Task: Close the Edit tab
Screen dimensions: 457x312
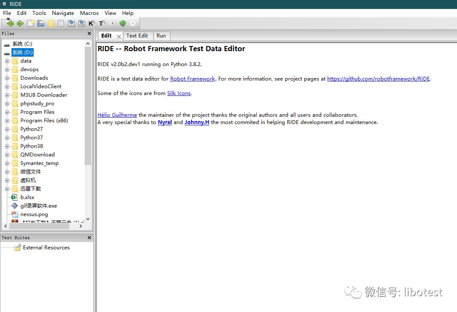Action: (119, 37)
